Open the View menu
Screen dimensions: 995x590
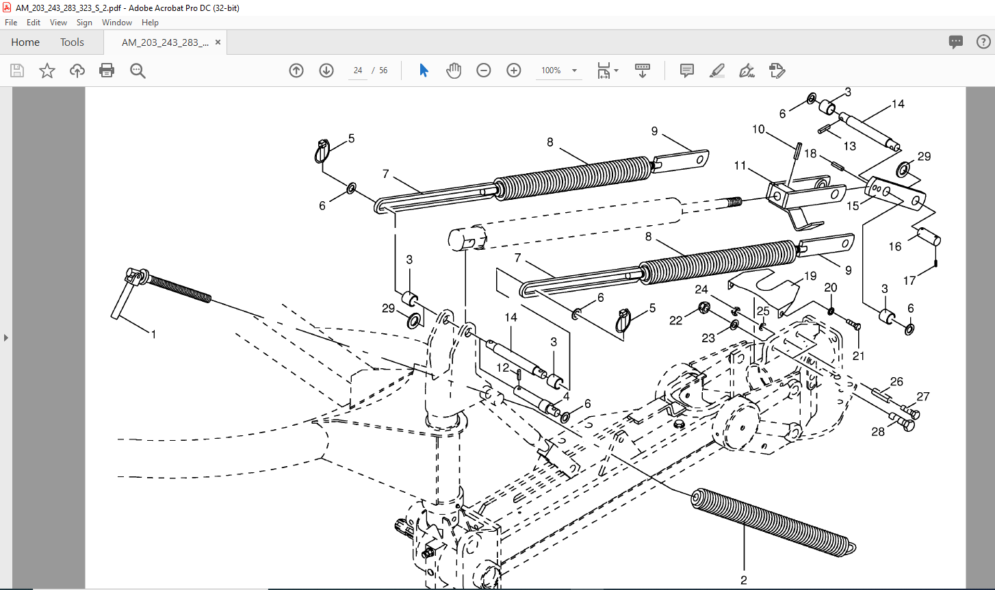[x=58, y=23]
